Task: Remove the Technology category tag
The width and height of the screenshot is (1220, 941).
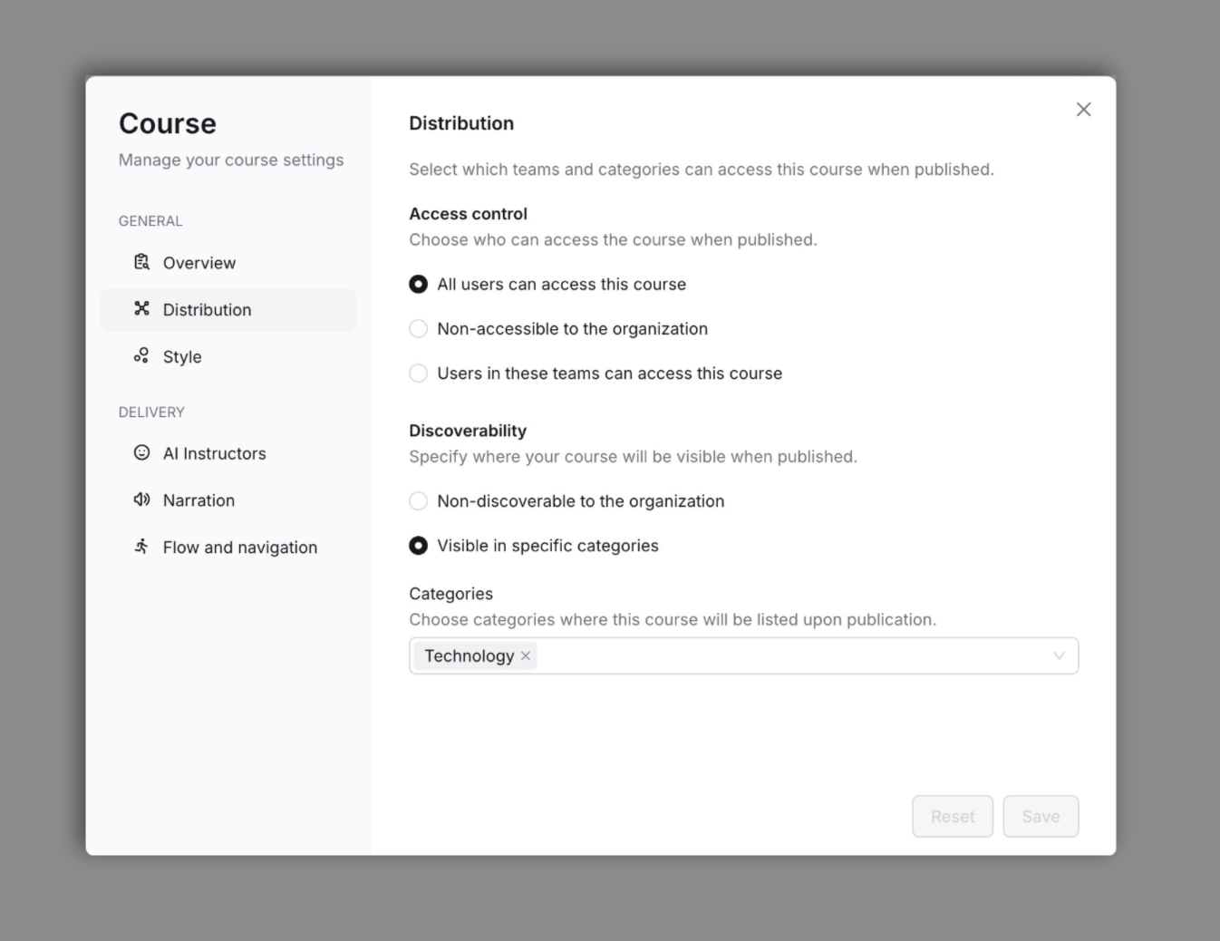Action: point(524,655)
